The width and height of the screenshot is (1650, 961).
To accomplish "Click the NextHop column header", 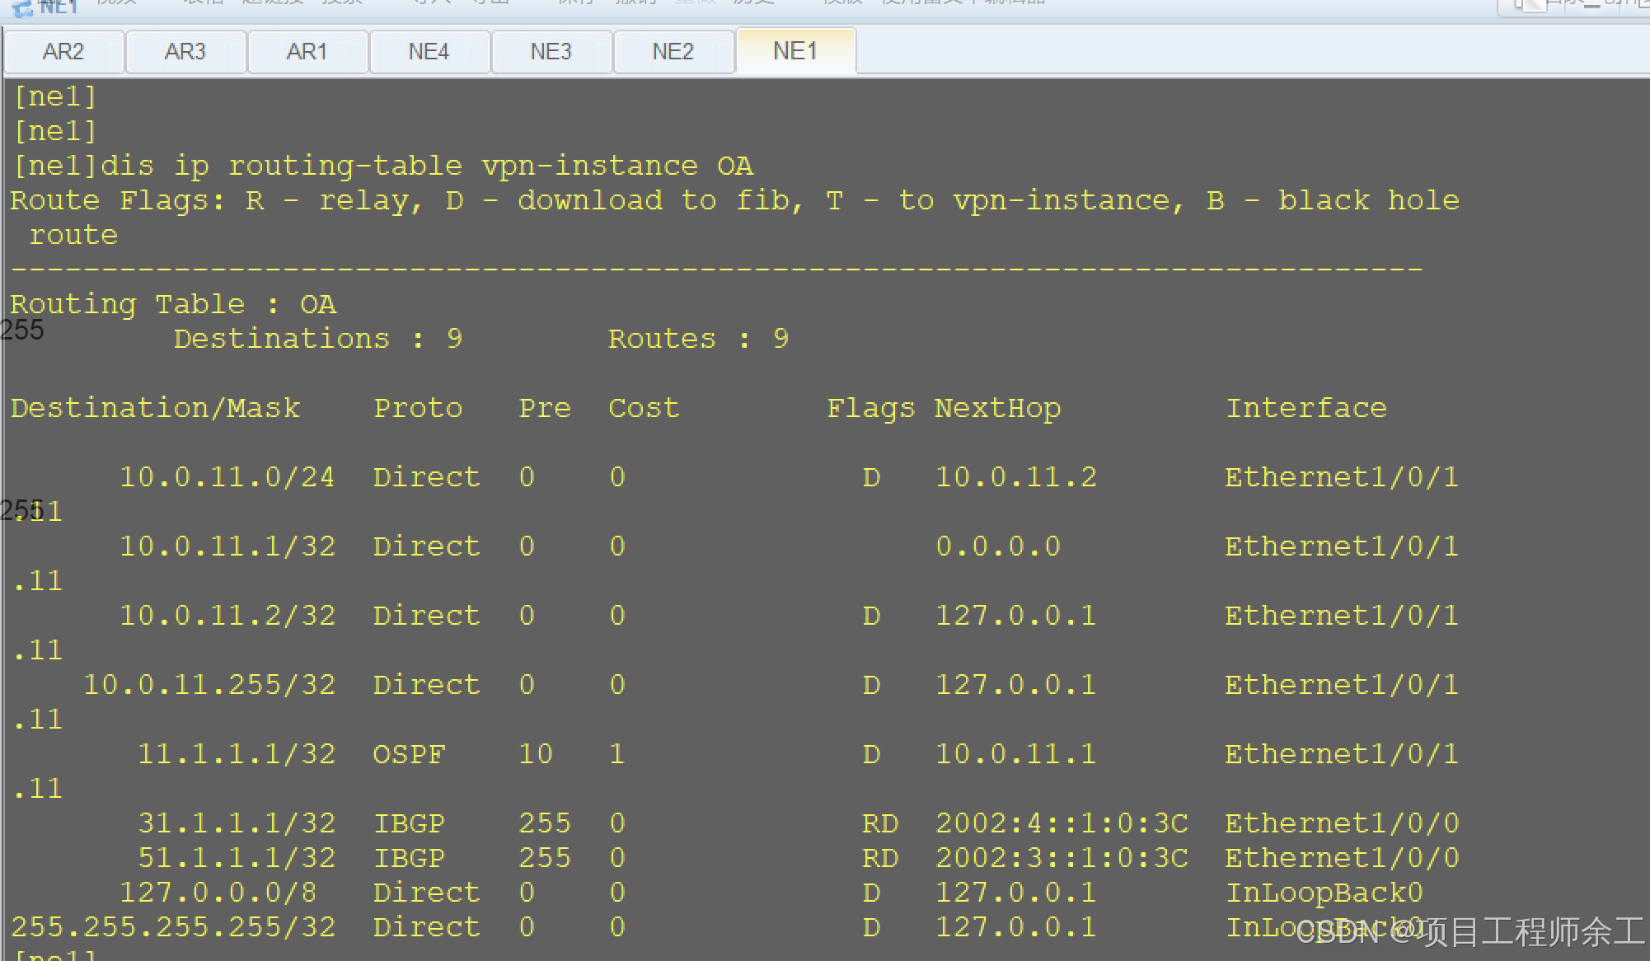I will [x=997, y=408].
